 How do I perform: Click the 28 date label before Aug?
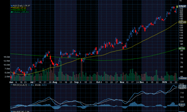click(50, 82)
